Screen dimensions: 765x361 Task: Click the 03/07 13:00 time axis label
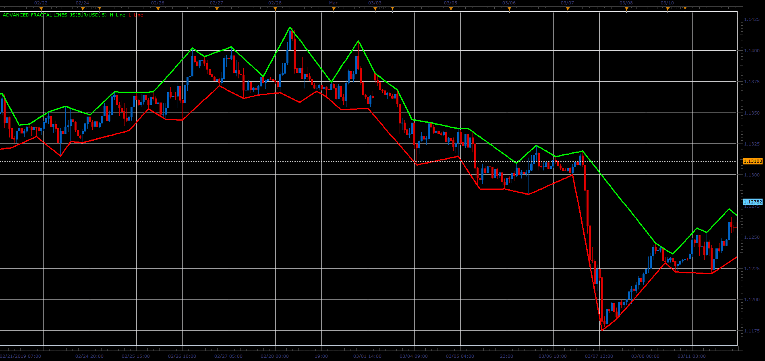[x=599, y=356]
